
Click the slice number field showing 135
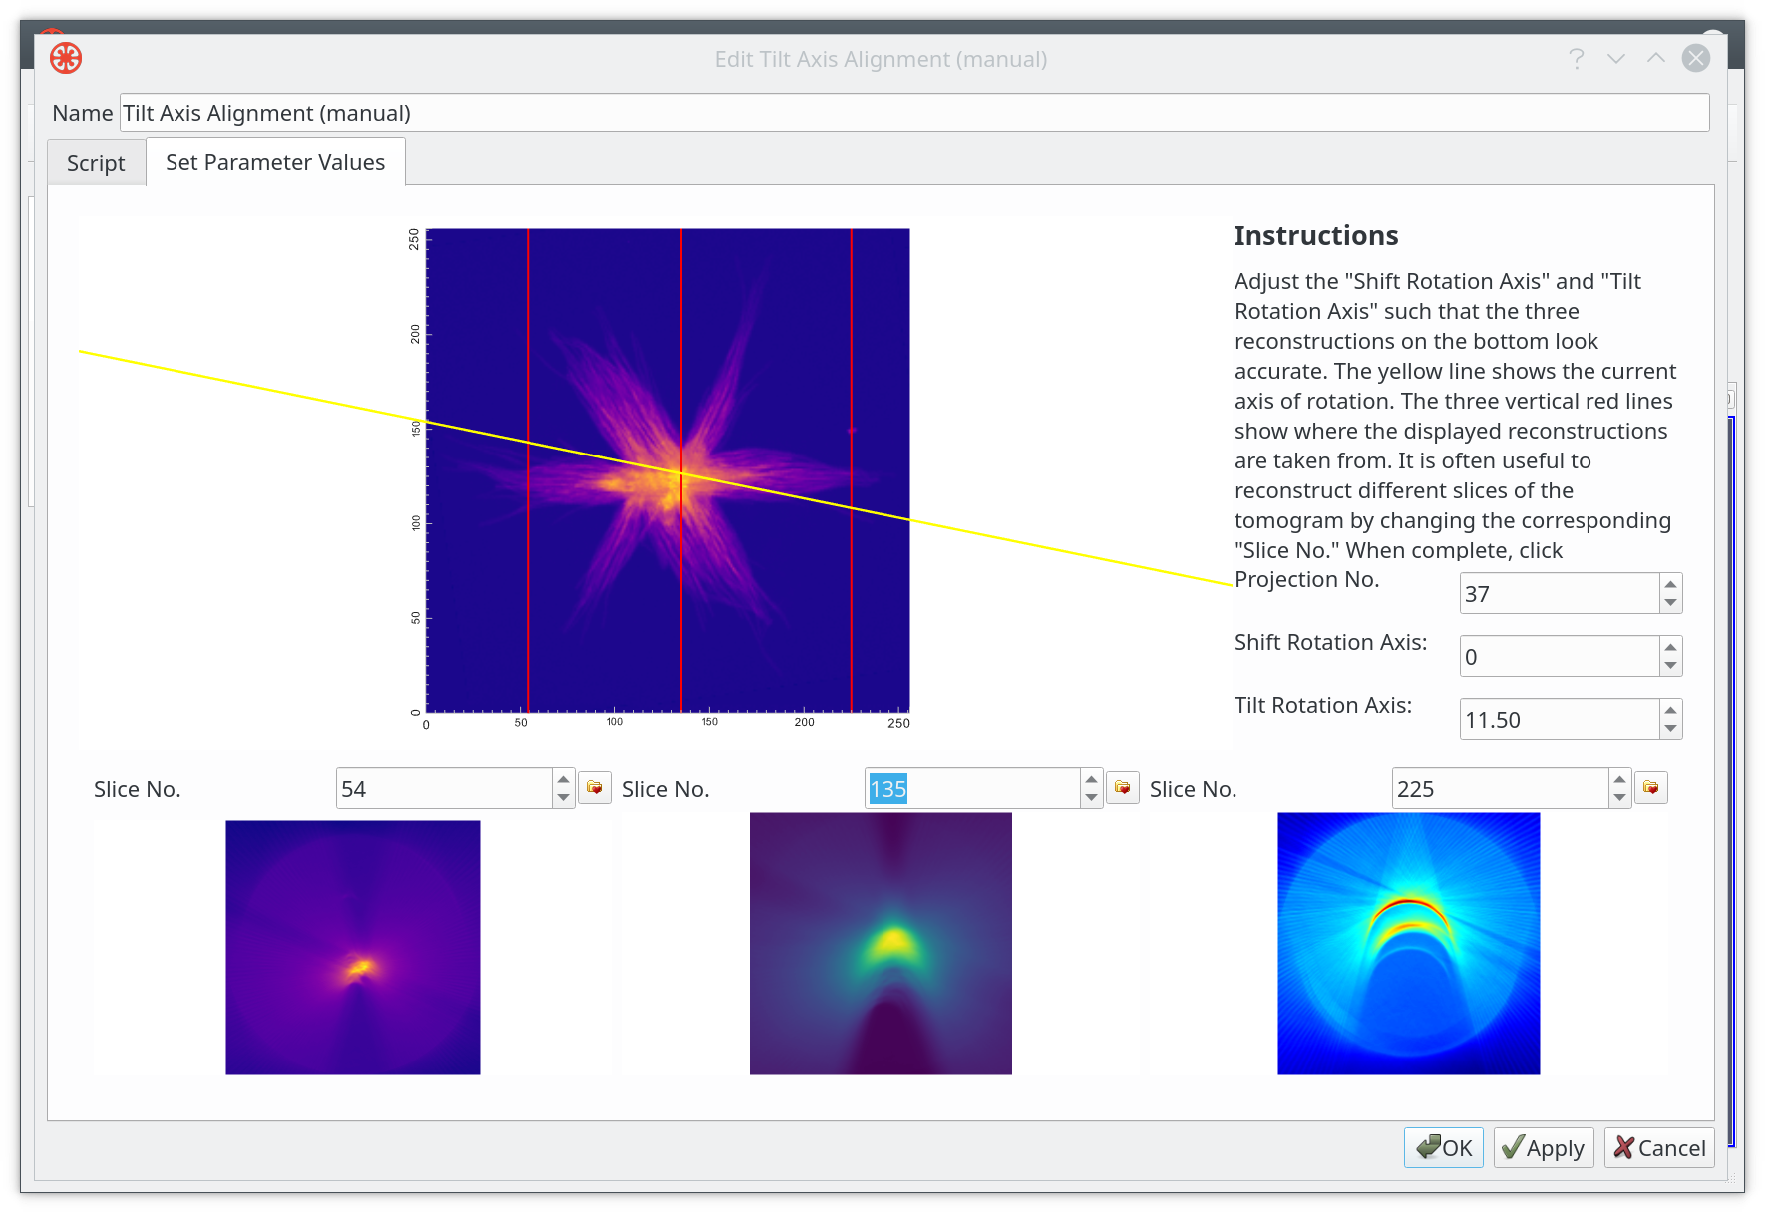tap(972, 789)
